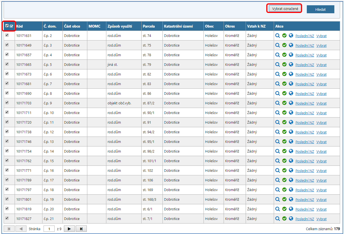Image resolution: width=344 pixels, height=234 pixels.
Task: Click the magnifier icon for code 10171631
Action: tap(278, 36)
